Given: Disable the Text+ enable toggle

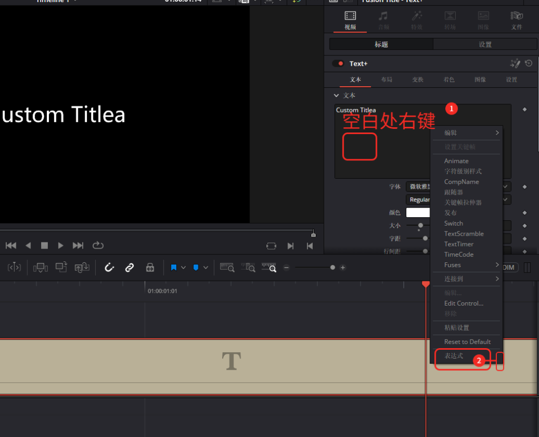Looking at the screenshot, I should [x=338, y=64].
